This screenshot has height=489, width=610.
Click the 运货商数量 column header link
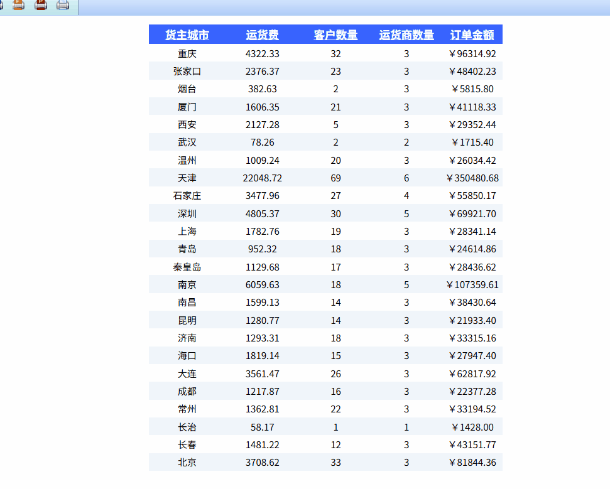click(x=406, y=35)
